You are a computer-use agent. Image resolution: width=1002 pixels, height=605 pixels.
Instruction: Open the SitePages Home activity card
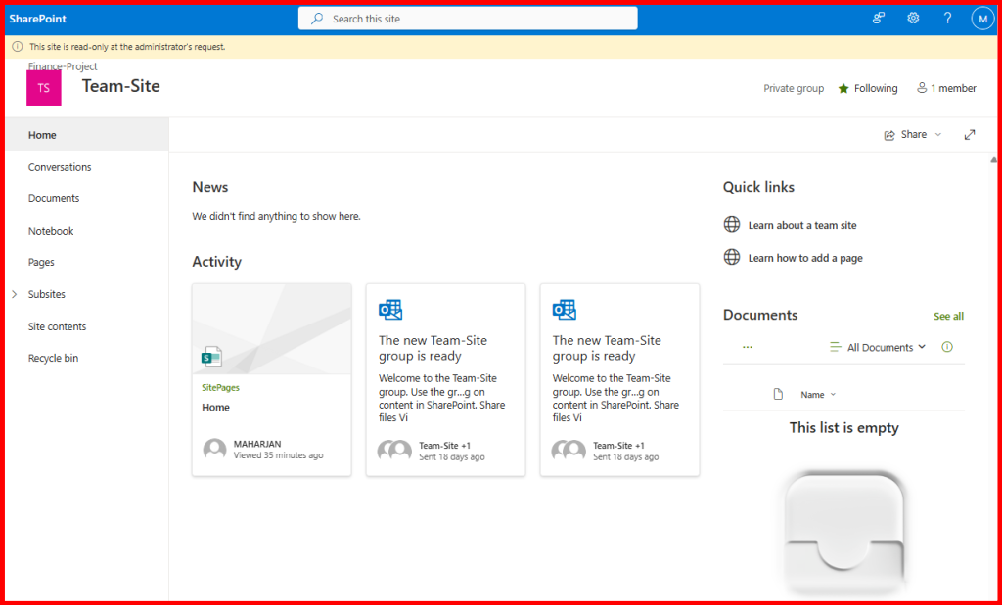click(271, 379)
